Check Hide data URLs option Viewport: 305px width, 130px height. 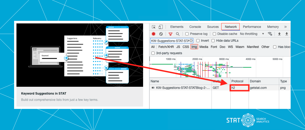point(213,41)
